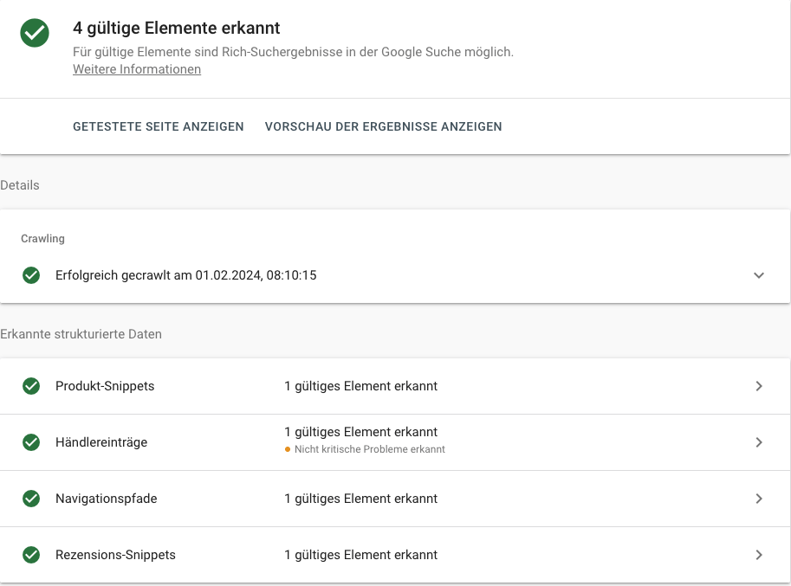Click the success icon next to Erfolgreich gecrawlt
This screenshot has height=586, width=791.
31,275
